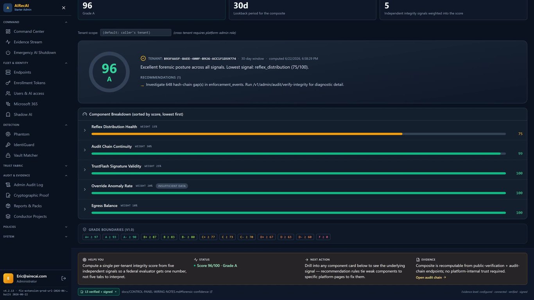Click the Evidence document icon

click(418, 259)
